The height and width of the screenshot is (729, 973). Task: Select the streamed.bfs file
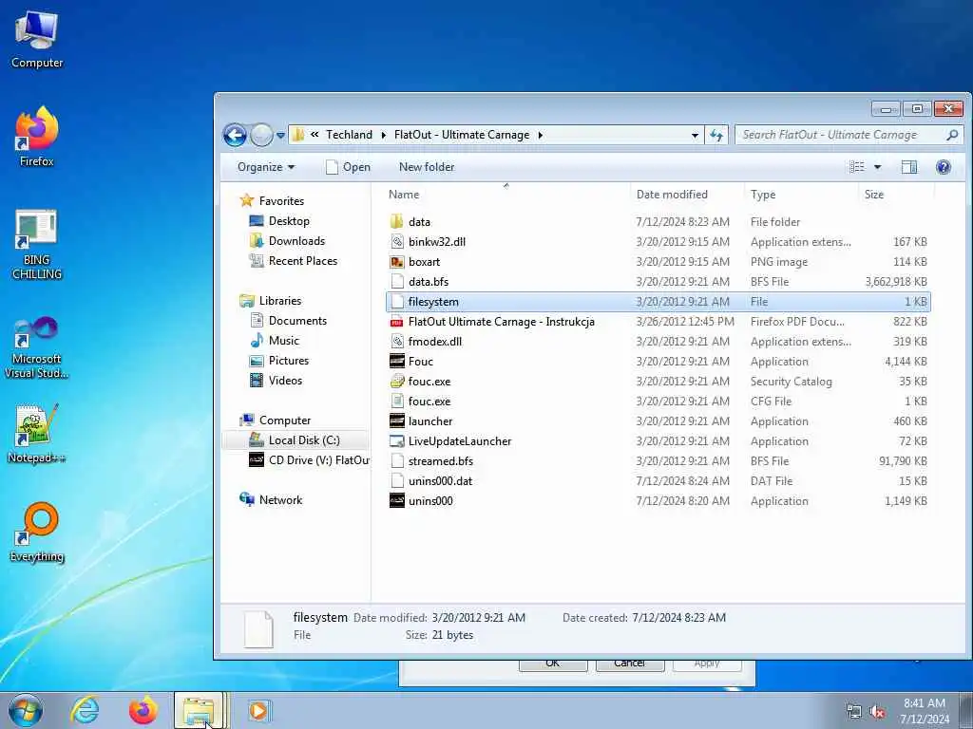coord(441,461)
